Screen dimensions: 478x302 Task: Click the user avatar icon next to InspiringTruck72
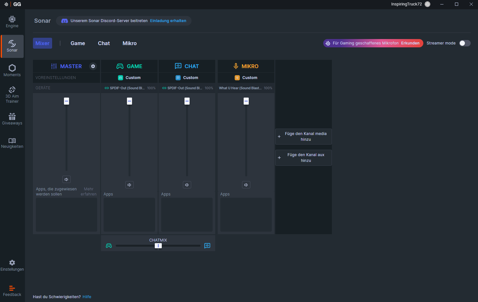[427, 4]
